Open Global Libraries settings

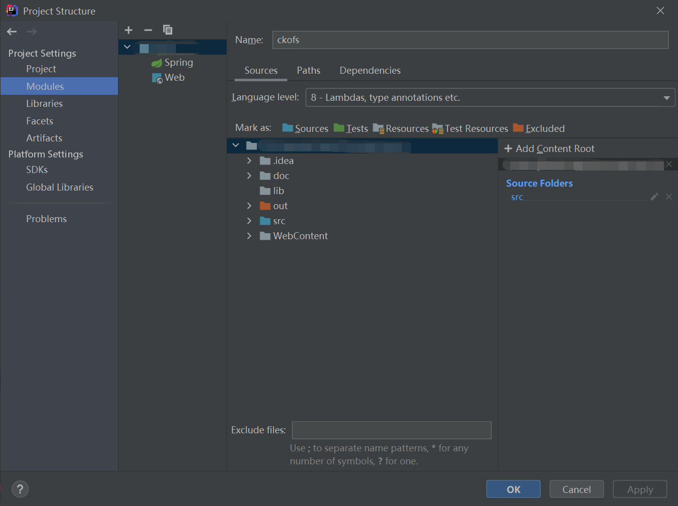(x=59, y=188)
